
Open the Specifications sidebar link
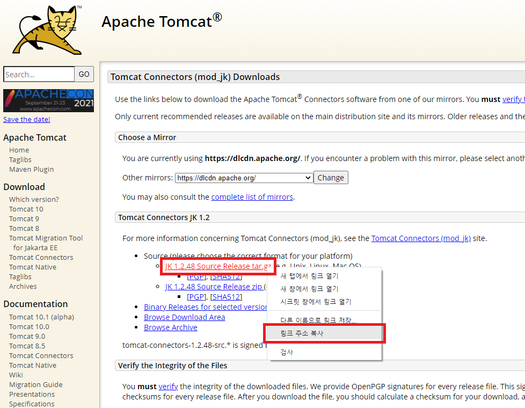32,404
